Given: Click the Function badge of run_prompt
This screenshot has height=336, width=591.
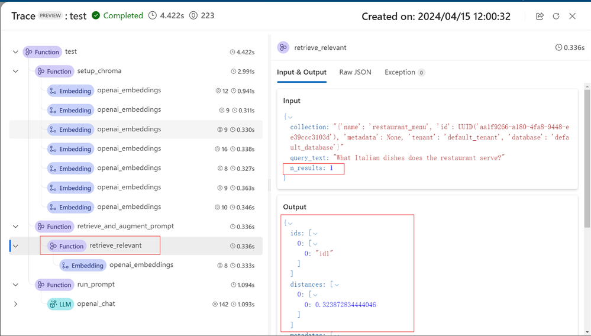Looking at the screenshot, I should pyautogui.click(x=54, y=285).
